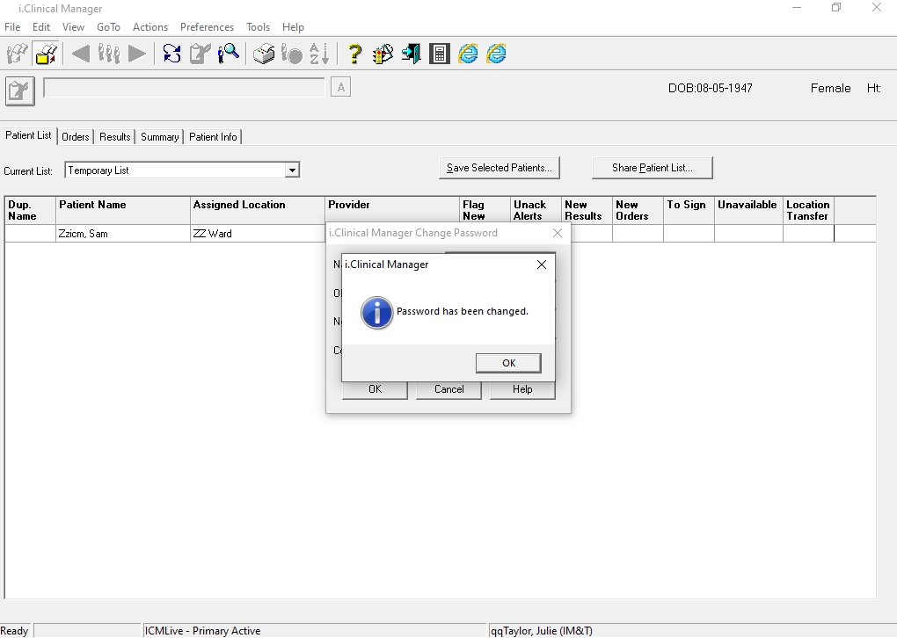This screenshot has width=897, height=638.
Task: Click the patient list documents toolbar icon
Action: tap(18, 54)
